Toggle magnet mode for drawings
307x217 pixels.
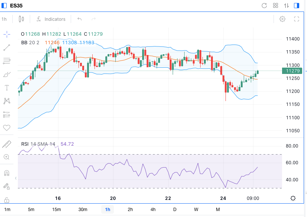tap(7, 173)
